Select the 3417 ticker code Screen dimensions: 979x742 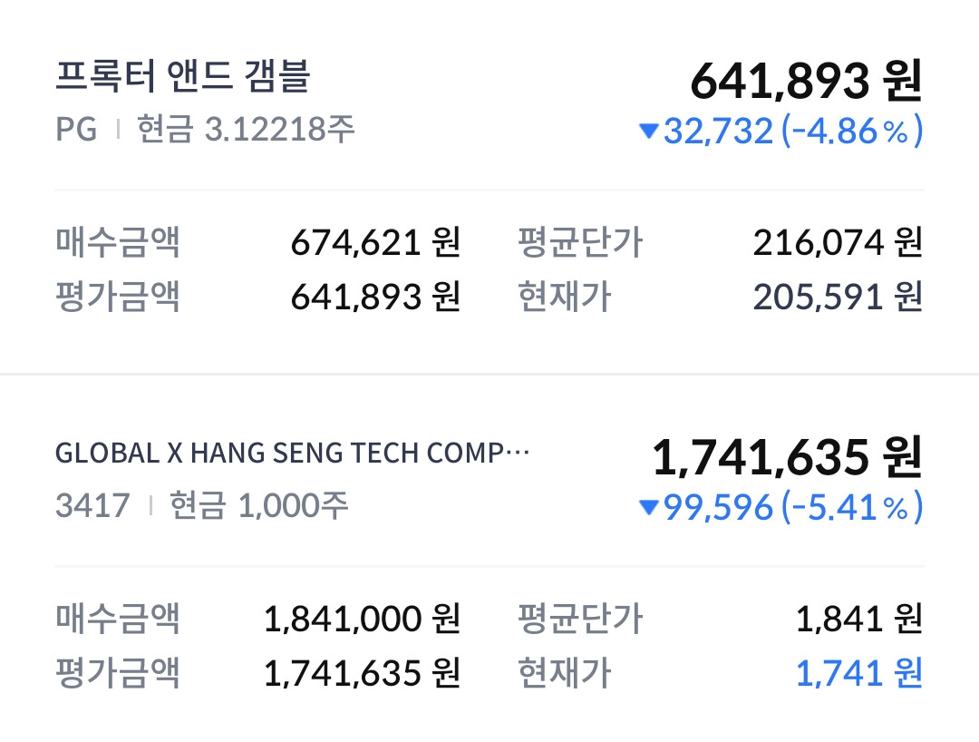92,505
